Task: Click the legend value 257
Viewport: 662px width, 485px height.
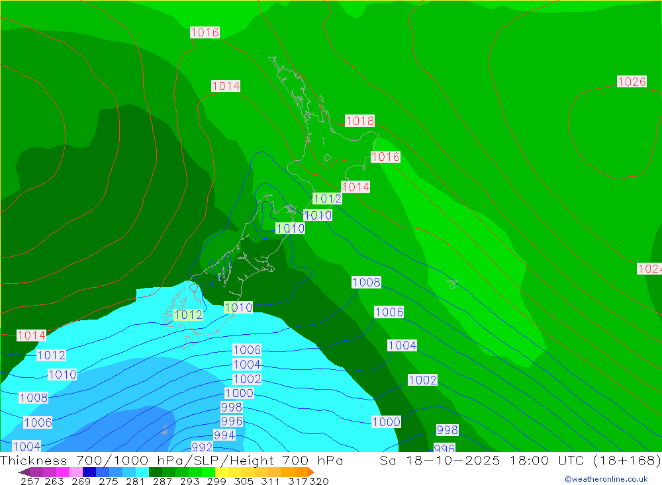Action: (30, 481)
